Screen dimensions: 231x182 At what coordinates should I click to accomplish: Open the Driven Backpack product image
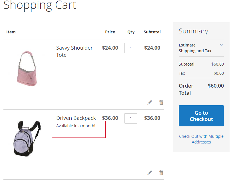click(x=27, y=139)
